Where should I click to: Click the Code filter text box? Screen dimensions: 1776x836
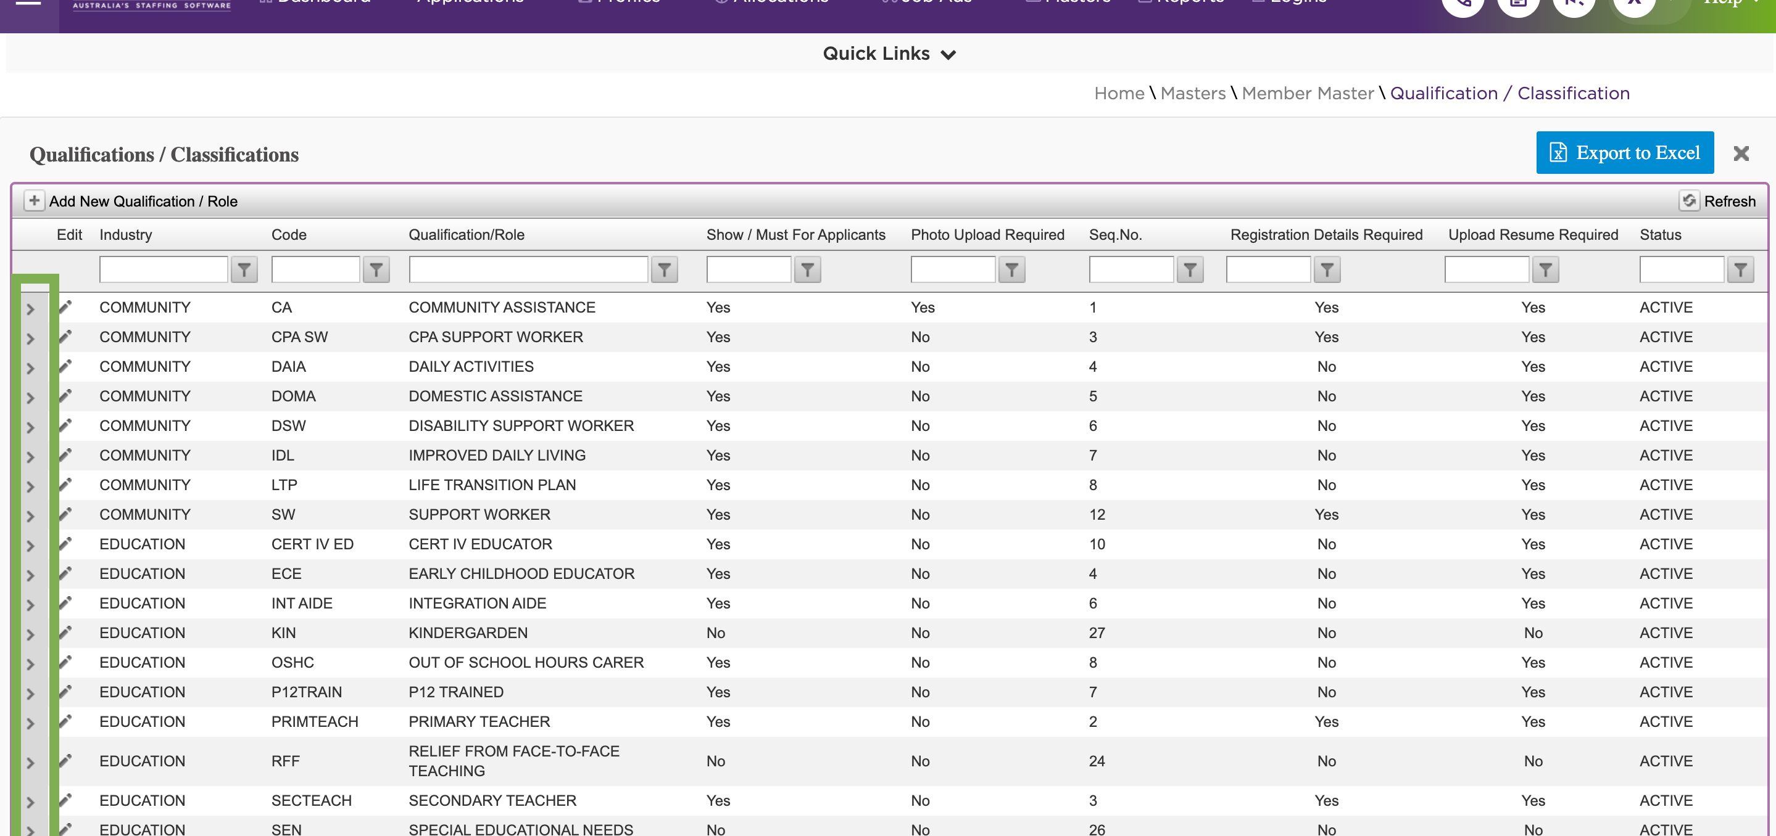point(316,269)
